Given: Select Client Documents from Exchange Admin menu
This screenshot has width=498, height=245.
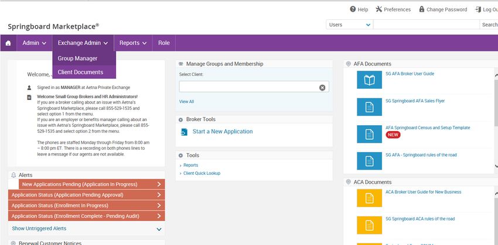Looking at the screenshot, I should point(84,72).
